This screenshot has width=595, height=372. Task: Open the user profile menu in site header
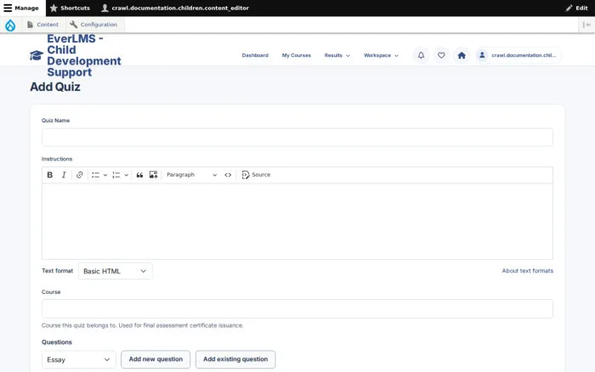pyautogui.click(x=518, y=55)
